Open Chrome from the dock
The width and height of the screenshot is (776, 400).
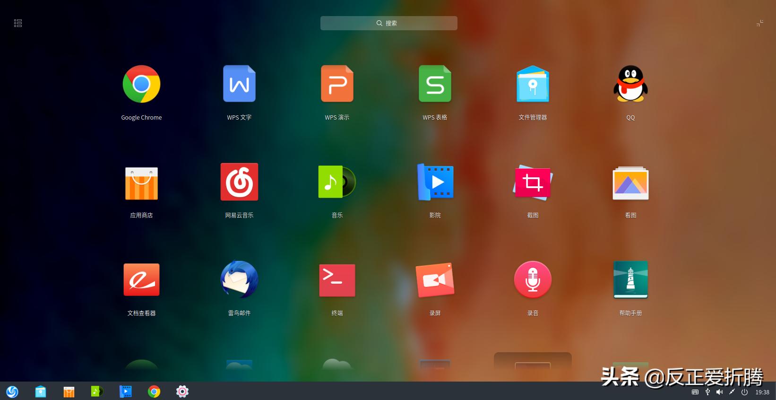[x=154, y=391]
